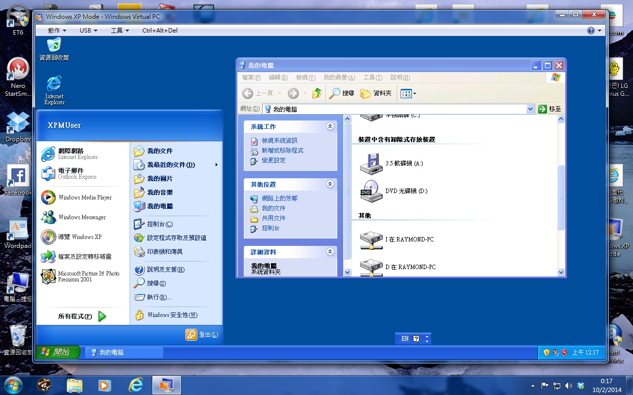Screen dimensions: 633x395
Task: Open address bar dropdown arrow
Action: (x=531, y=109)
